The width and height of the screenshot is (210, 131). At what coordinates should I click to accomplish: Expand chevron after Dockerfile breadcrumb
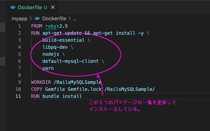(70, 18)
